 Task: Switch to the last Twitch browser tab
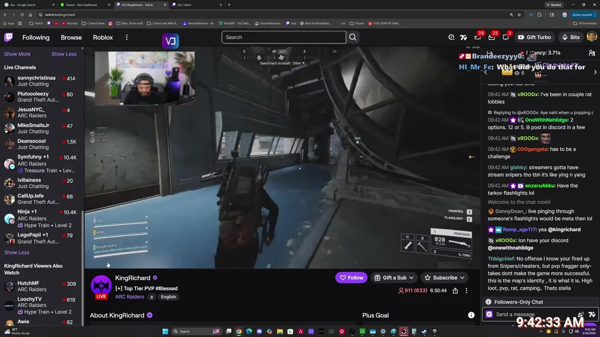196,5
